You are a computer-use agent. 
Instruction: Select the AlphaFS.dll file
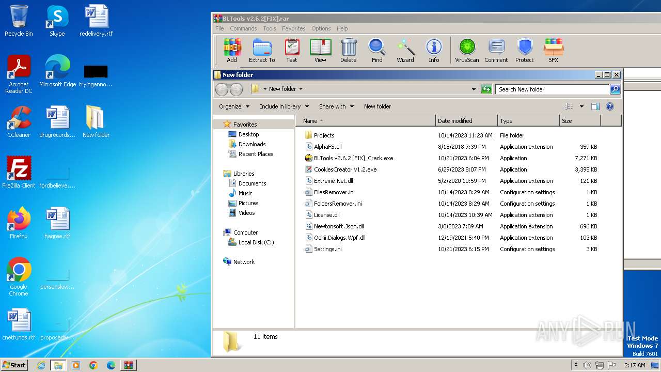tap(327, 147)
